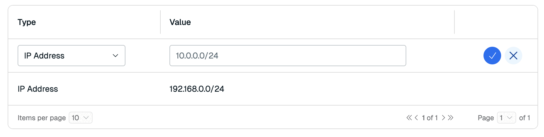
Task: Click the divider right of the Value header
Action: (x=454, y=22)
